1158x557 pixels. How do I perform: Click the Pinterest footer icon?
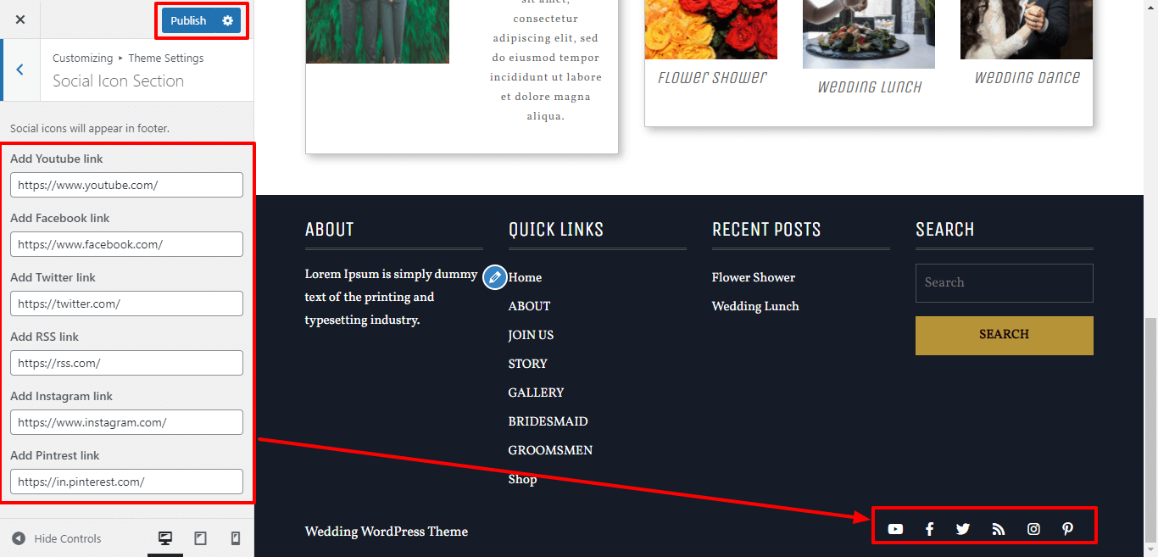tap(1067, 529)
